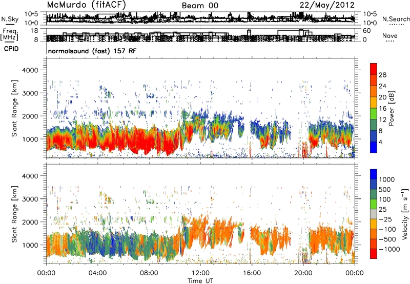410x284 pixels.
Task: Click the 20:00 time axis tick label
Action: click(303, 273)
